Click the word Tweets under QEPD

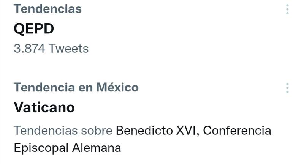pyautogui.click(x=69, y=49)
